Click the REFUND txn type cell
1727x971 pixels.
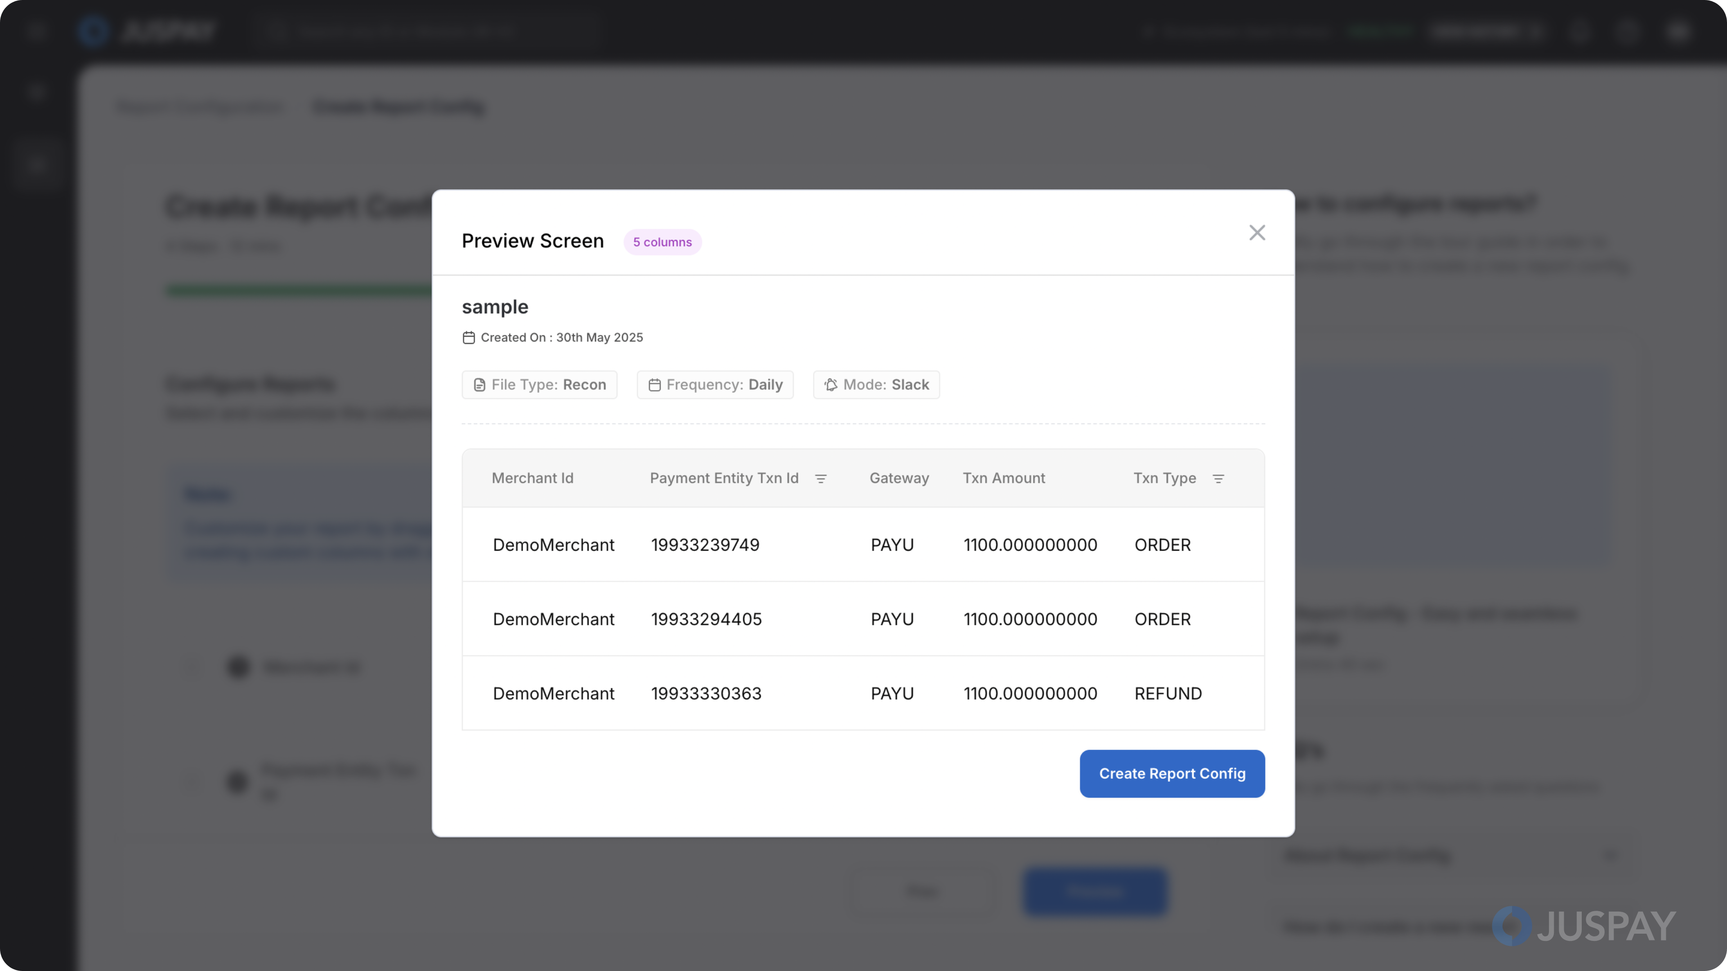[x=1168, y=694]
